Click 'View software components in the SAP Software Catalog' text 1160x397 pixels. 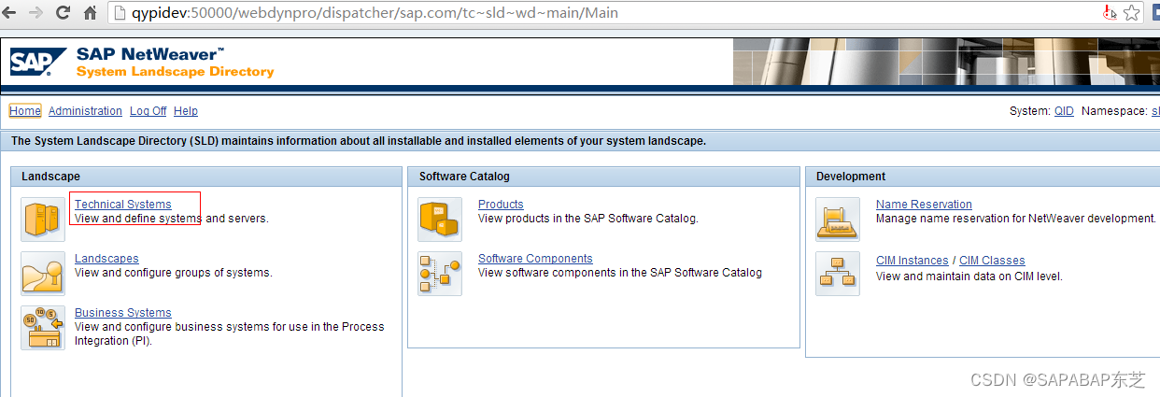[620, 273]
